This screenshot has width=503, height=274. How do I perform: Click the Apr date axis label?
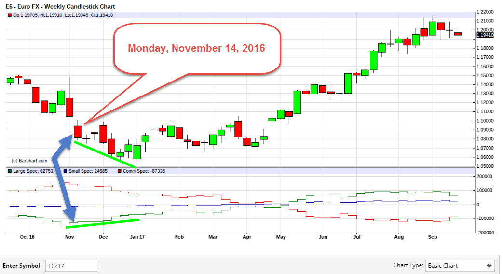pos(247,237)
